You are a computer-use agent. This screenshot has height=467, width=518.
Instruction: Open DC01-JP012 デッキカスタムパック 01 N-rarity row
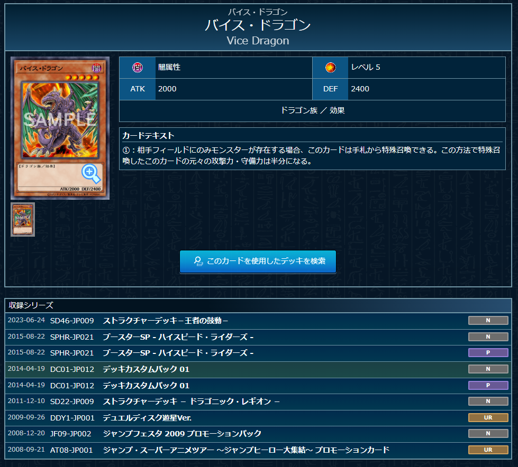(258, 369)
